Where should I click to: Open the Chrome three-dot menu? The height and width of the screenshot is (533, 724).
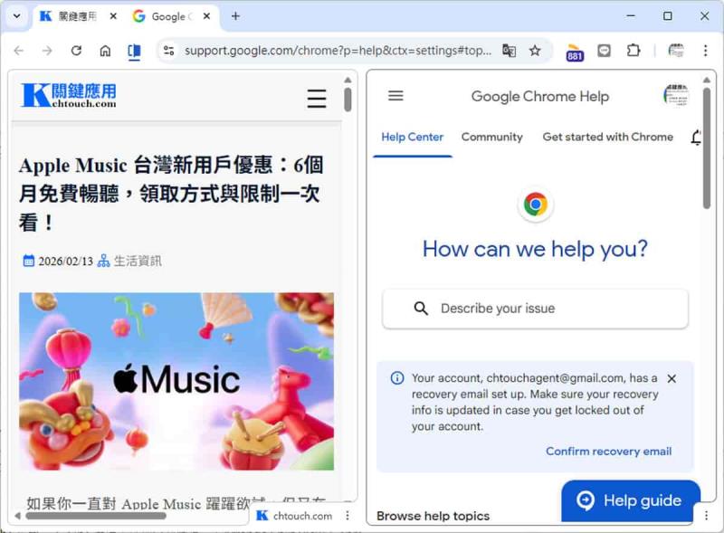pos(705,51)
